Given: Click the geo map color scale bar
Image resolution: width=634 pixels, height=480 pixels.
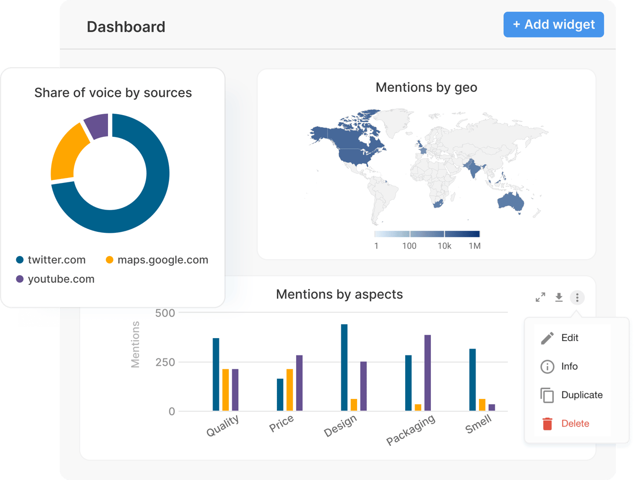Looking at the screenshot, I should tap(427, 234).
